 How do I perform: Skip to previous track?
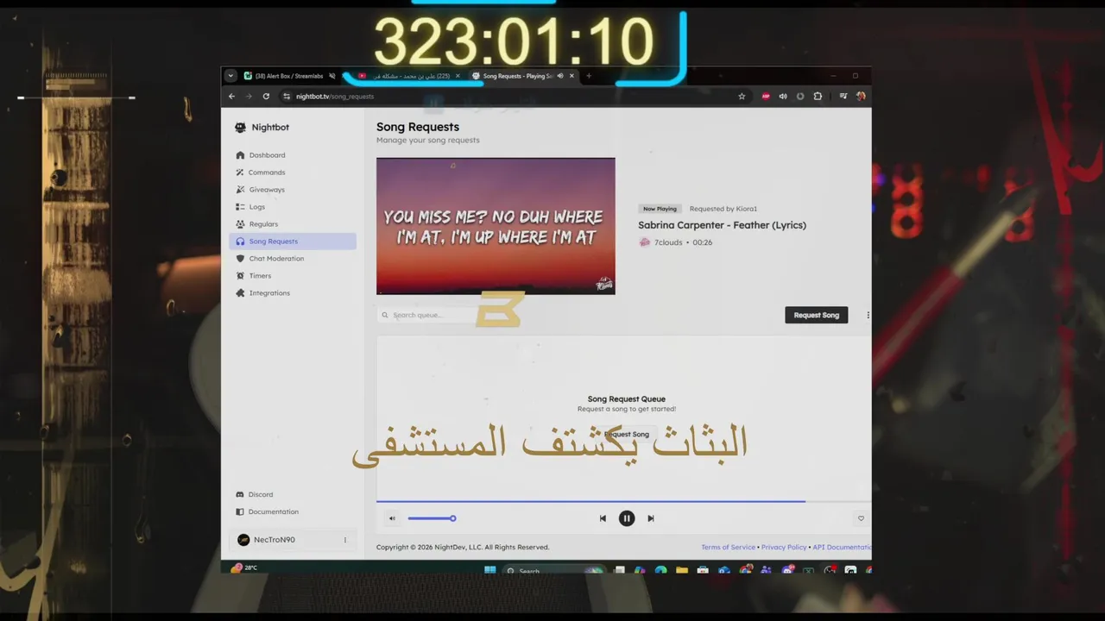[603, 518]
